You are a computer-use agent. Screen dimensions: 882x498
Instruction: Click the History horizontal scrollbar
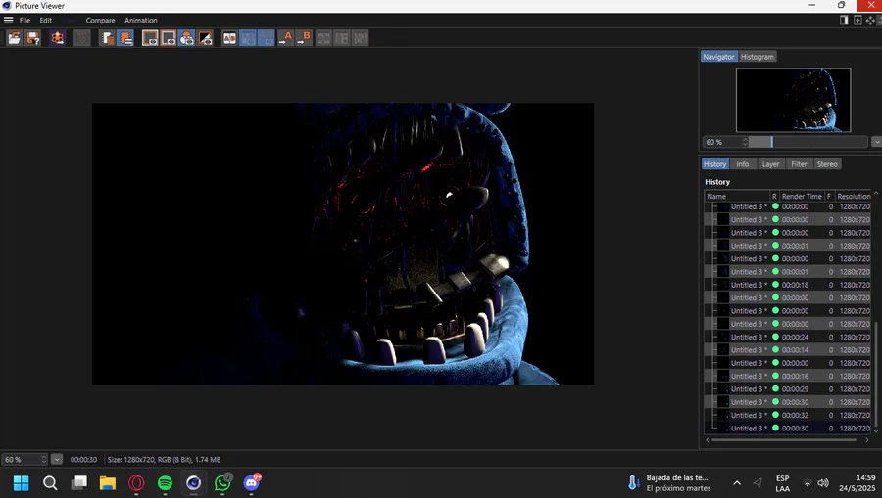tap(784, 440)
